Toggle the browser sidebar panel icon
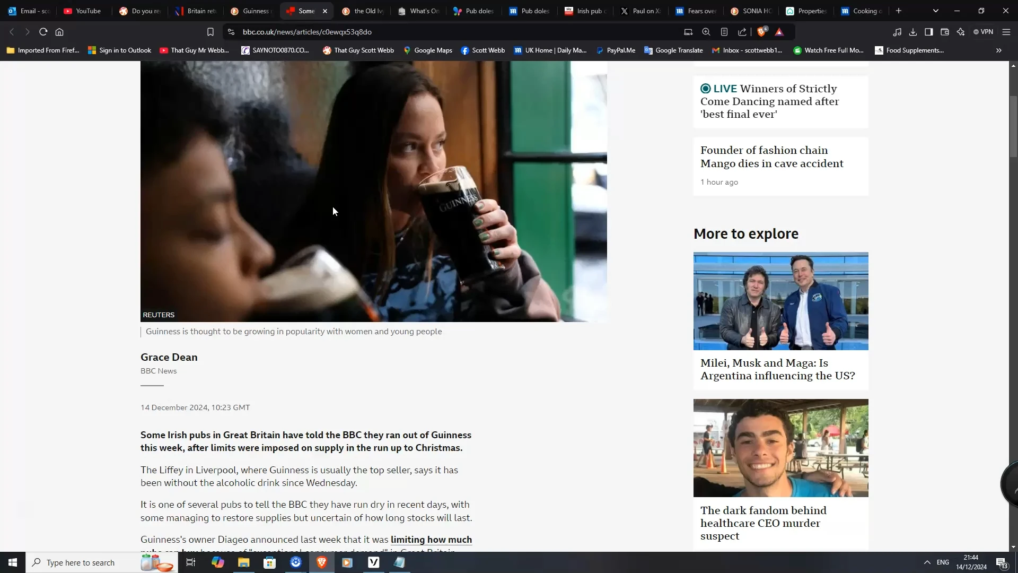 pyautogui.click(x=929, y=32)
